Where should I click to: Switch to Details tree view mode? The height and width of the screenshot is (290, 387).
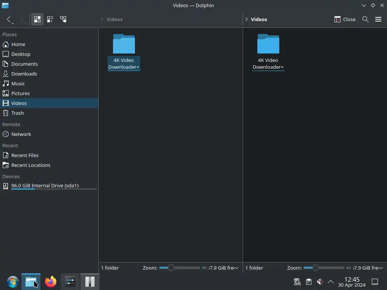pos(63,19)
